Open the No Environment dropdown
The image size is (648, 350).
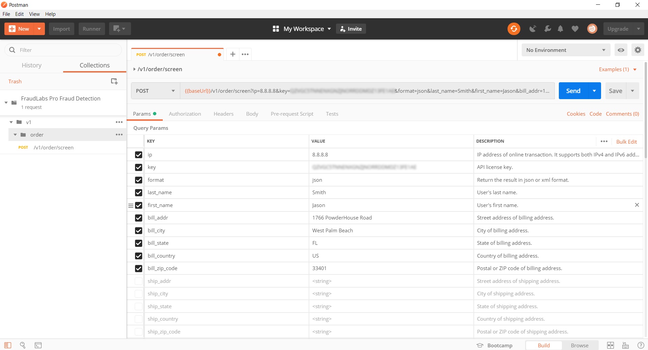566,50
